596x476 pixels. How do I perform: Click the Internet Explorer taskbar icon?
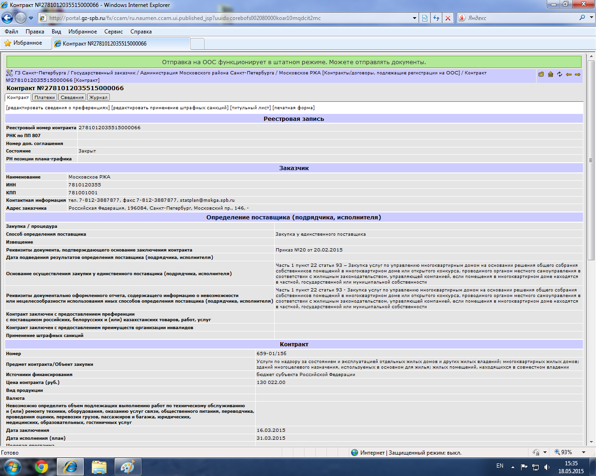click(70, 467)
